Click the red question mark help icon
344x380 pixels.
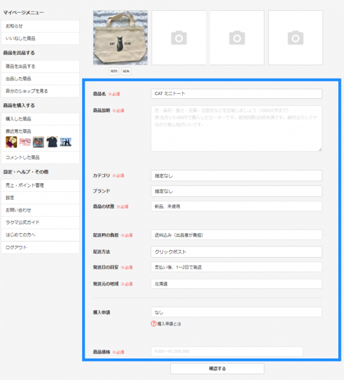154,324
